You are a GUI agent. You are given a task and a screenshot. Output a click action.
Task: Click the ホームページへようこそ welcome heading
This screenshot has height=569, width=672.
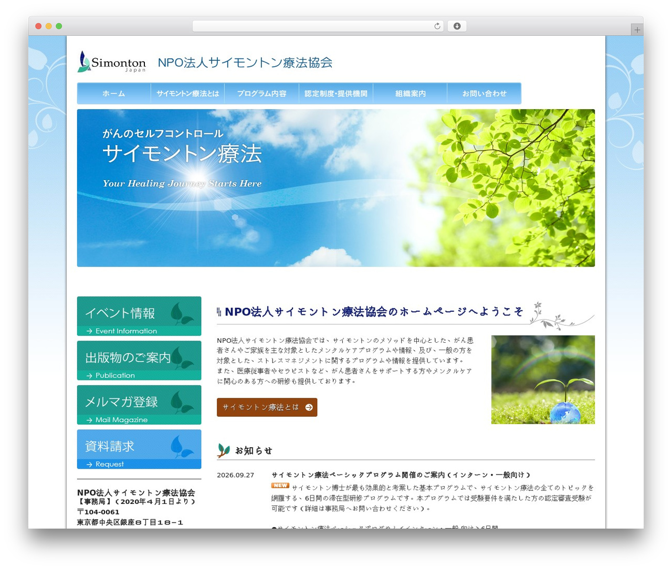[x=374, y=312]
